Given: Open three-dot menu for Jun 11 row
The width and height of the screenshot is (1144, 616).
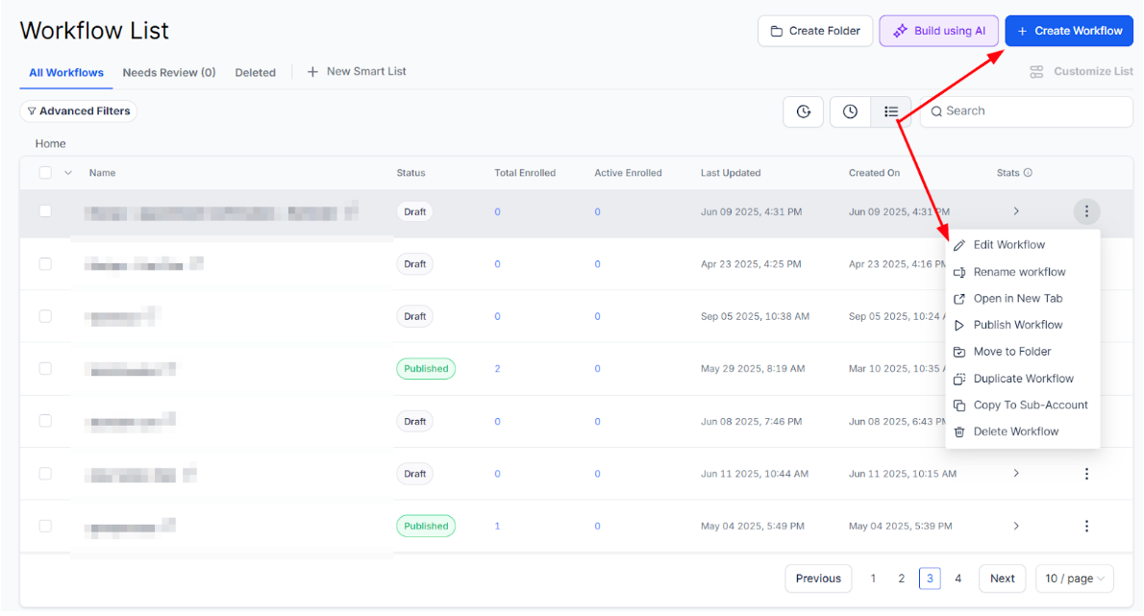Looking at the screenshot, I should 1086,474.
